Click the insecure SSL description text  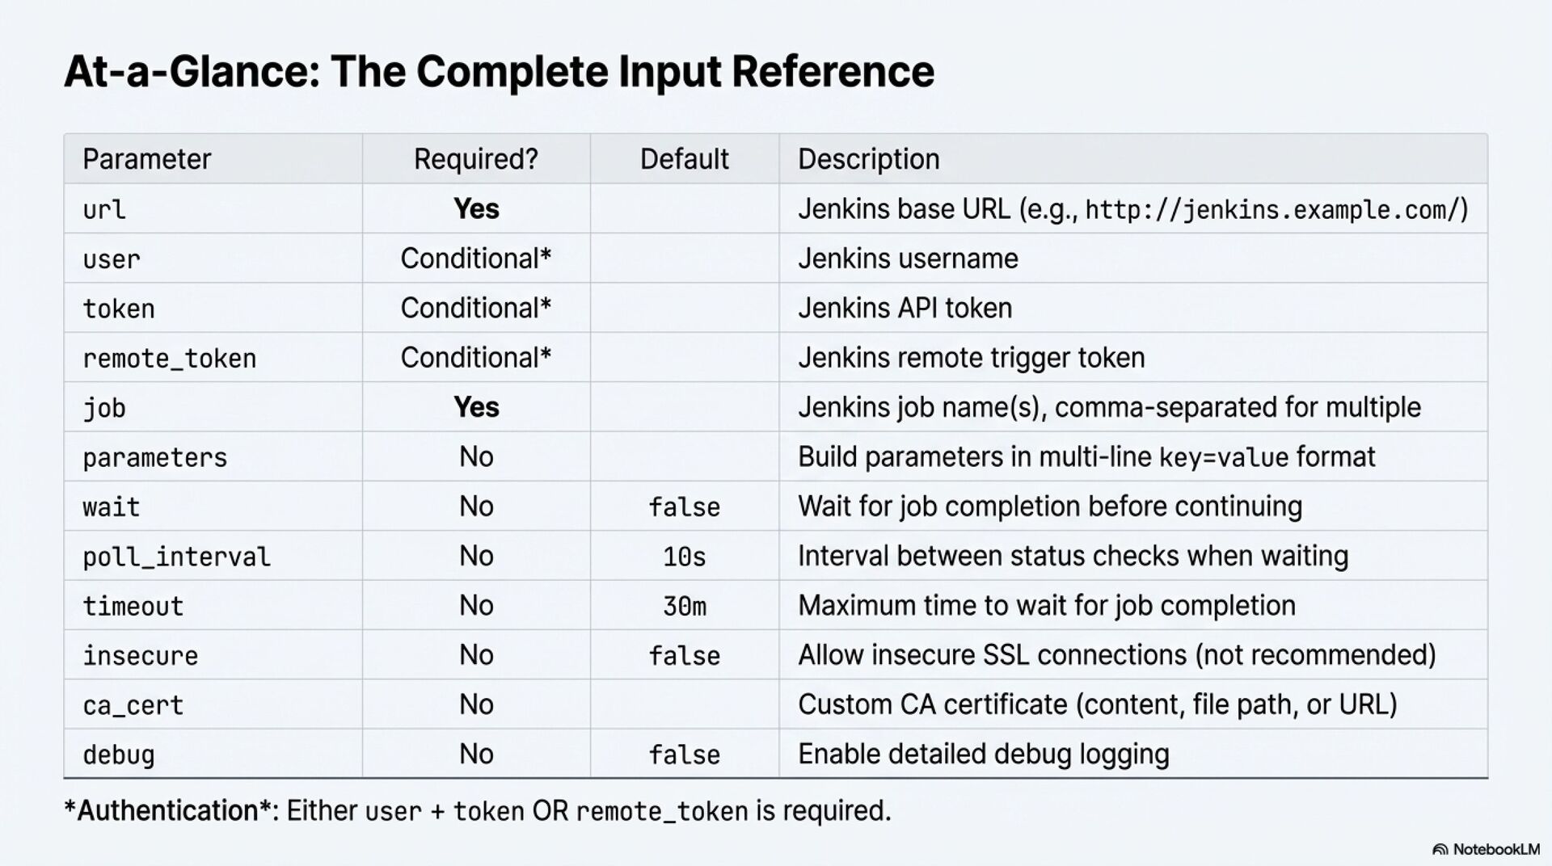1116,655
